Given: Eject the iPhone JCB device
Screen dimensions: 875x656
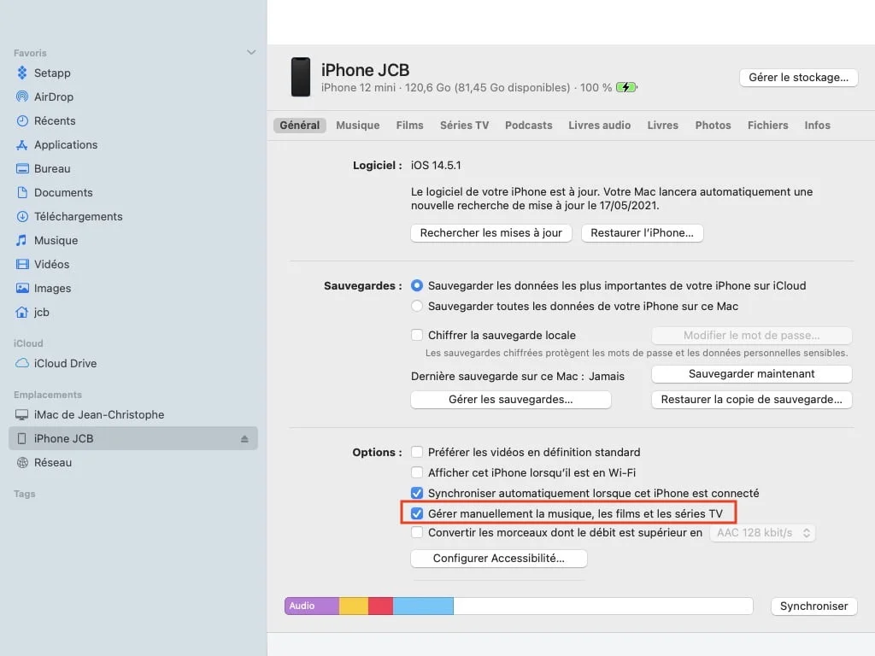Looking at the screenshot, I should 244,439.
